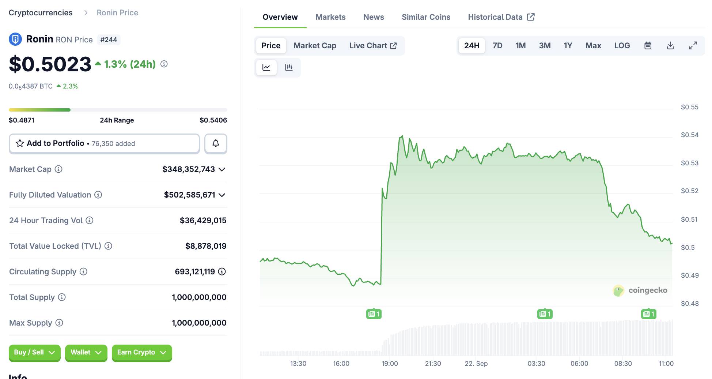Click the star icon in Add to Portfolio
The height and width of the screenshot is (379, 712).
click(x=20, y=143)
